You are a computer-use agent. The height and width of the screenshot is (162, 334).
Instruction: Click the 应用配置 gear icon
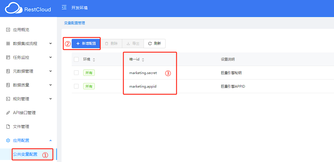tap(8, 140)
